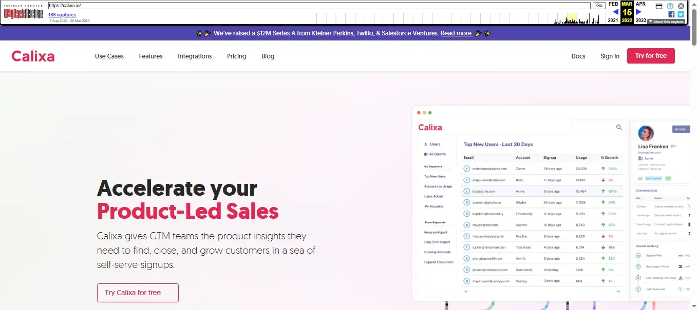Viewport: 697px width, 310px height.
Task: Click the mockup table next page arrow
Action: pos(618,292)
